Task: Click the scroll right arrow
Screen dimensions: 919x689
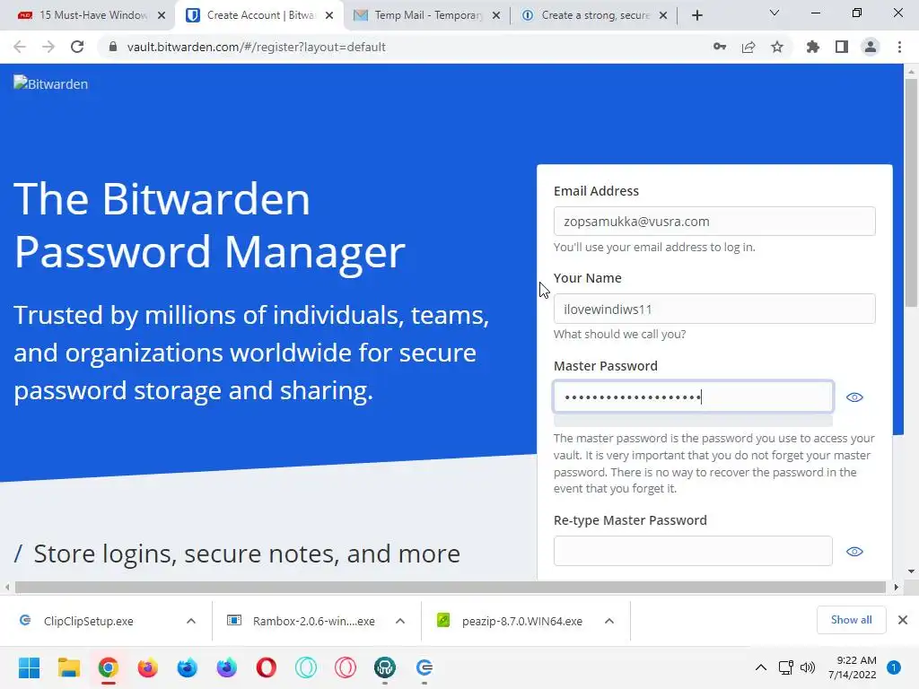Action: click(896, 587)
